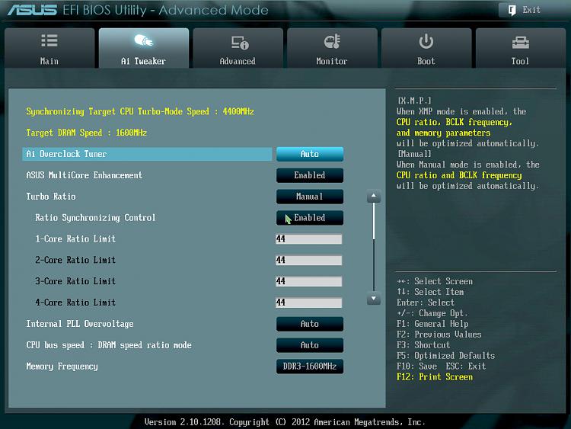571x429 pixels.
Task: Switch to the Ai Tweaker tab
Action: [144, 48]
